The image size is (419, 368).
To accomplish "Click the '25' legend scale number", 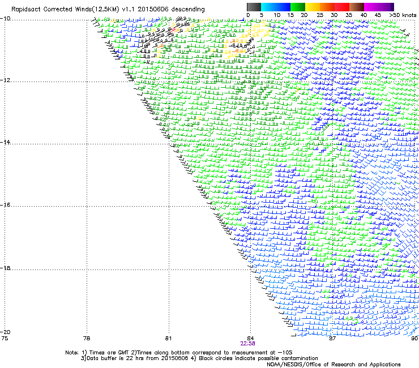I will coord(320,15).
